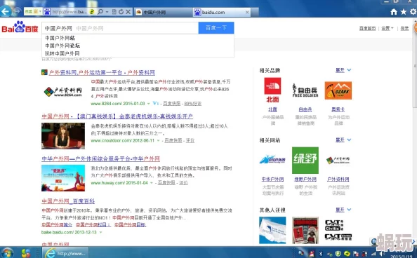Click the volume speaker tray icon
The image size is (417, 258).
[x=382, y=254]
